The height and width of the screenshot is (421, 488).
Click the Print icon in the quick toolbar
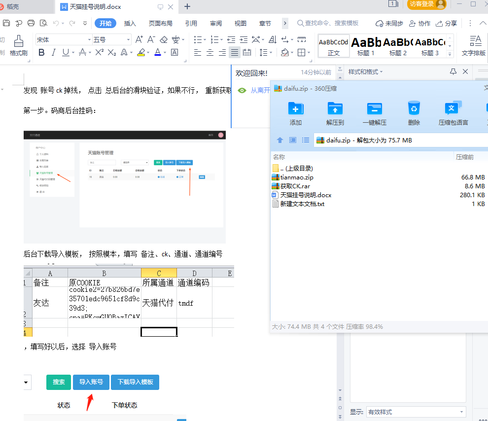(x=31, y=23)
